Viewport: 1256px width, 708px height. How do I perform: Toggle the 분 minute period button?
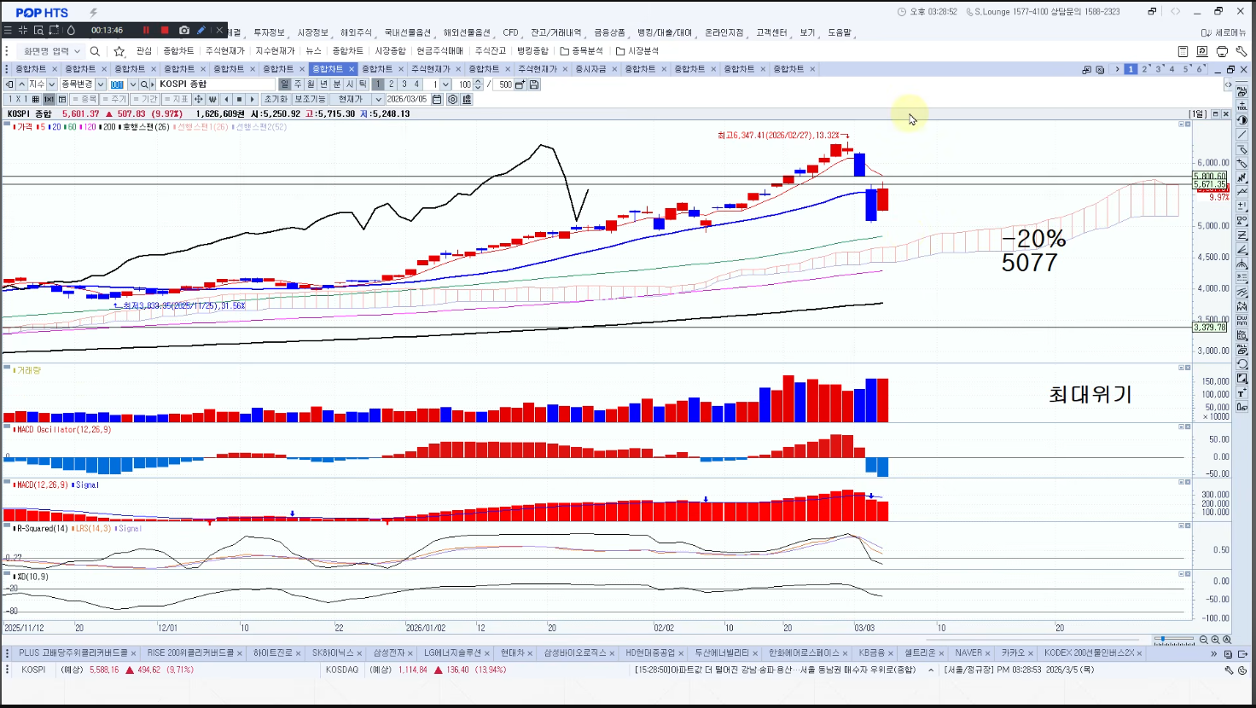pos(336,84)
